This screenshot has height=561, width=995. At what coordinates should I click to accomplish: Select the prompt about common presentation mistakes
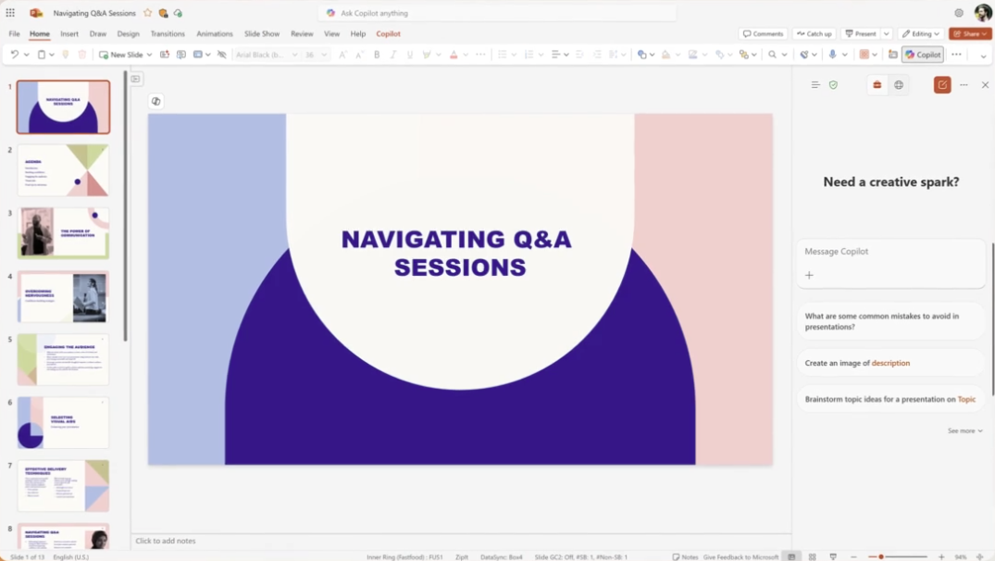[889, 320]
